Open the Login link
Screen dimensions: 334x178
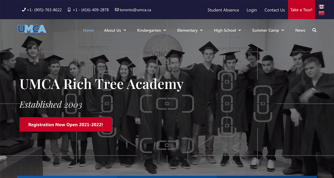point(252,10)
